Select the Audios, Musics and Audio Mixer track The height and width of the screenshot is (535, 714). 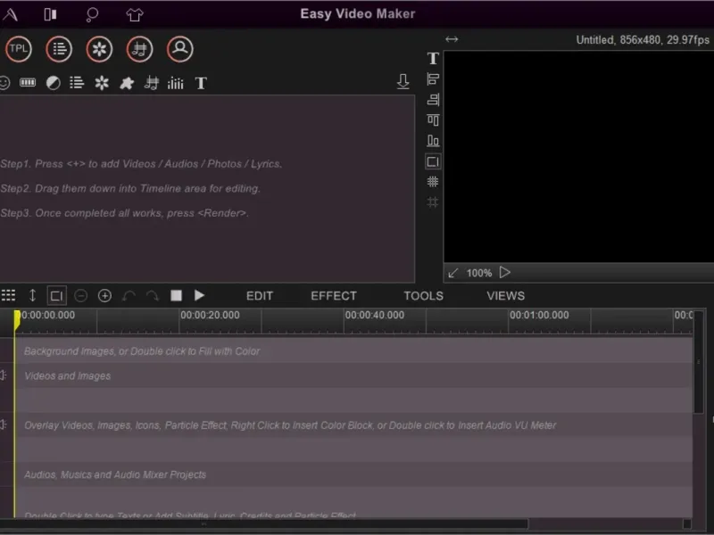(353, 474)
